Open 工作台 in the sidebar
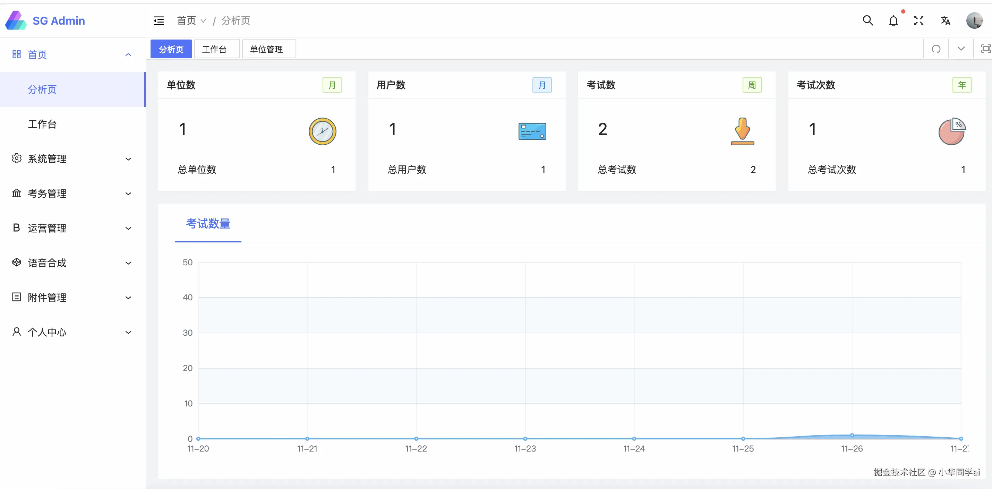Viewport: 992px width, 489px height. 42,124
